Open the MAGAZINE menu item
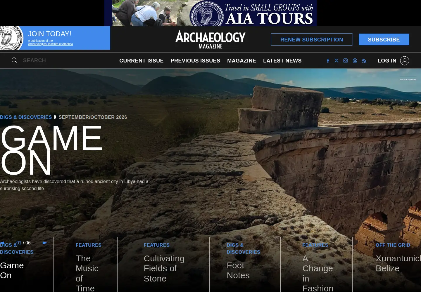 [x=241, y=61]
